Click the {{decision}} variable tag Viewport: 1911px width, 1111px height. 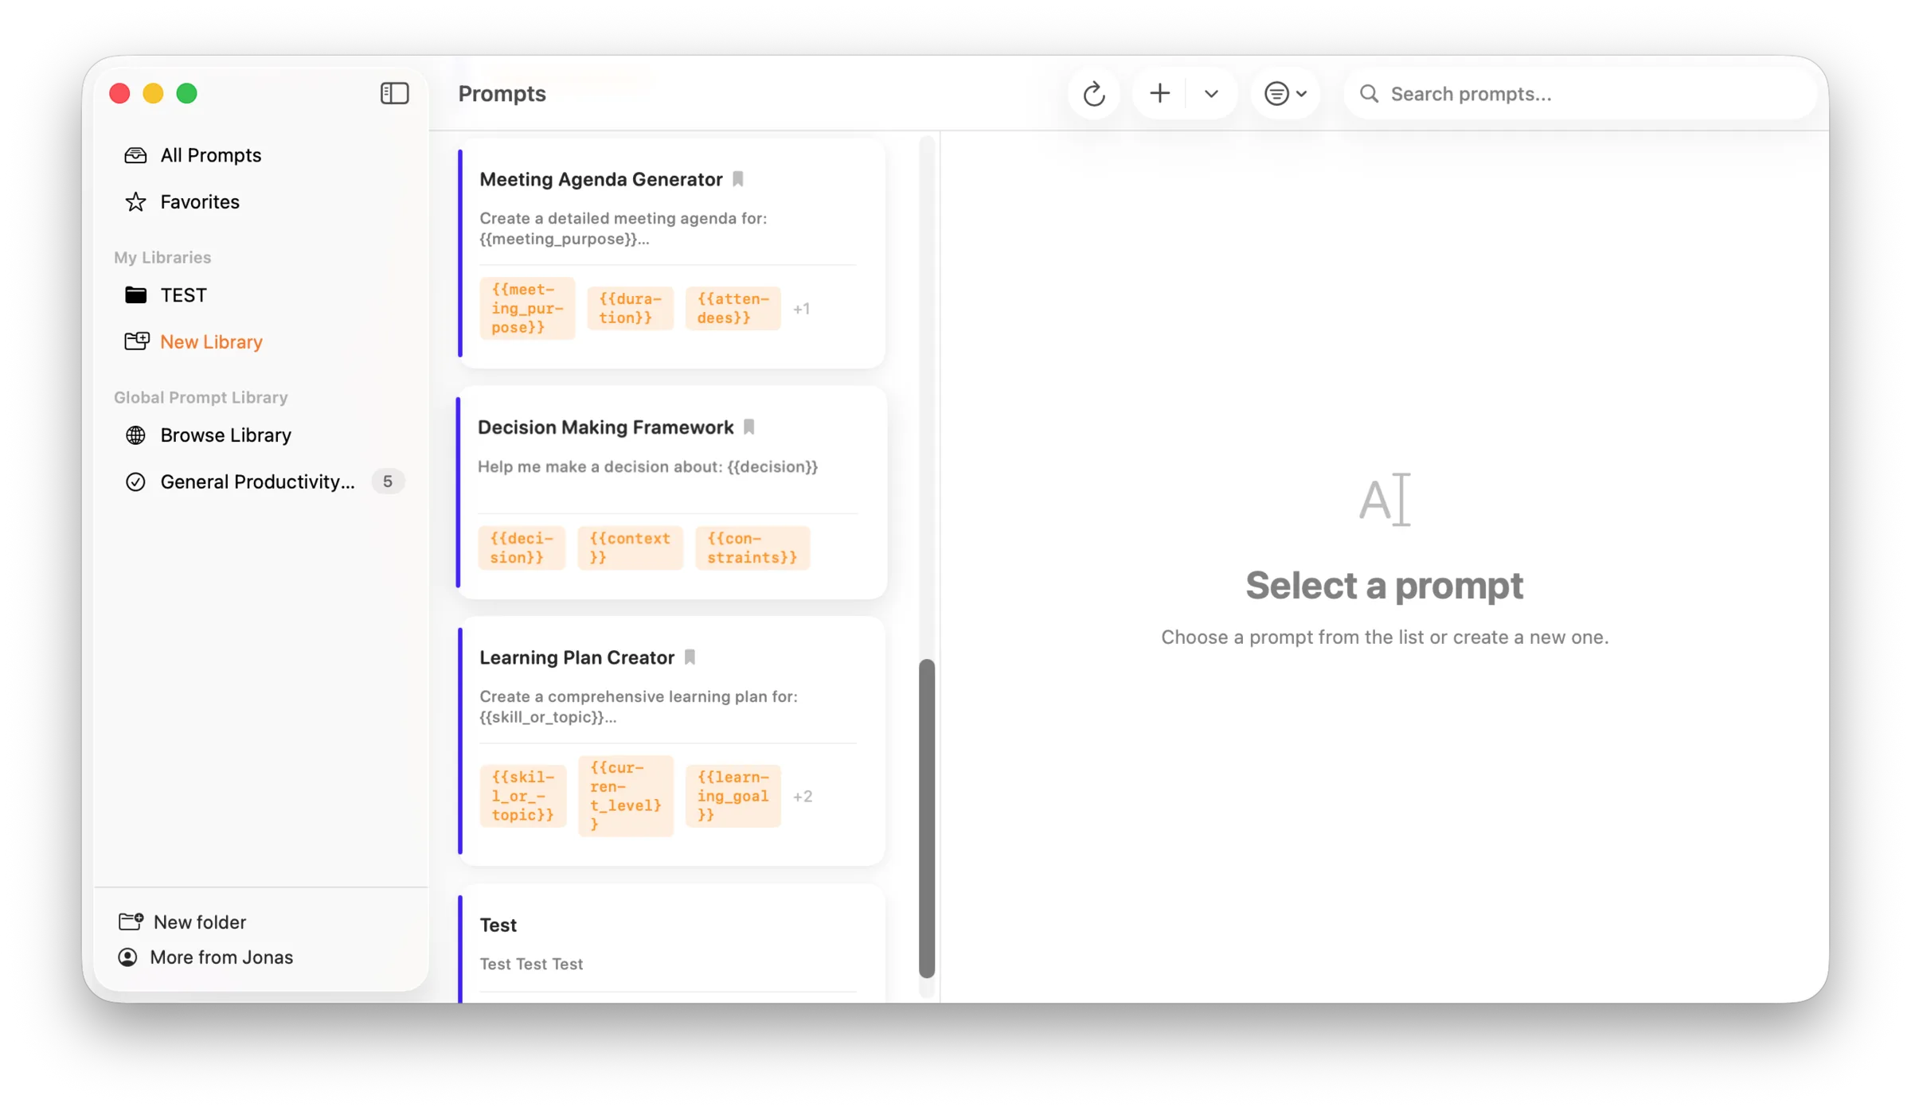(x=522, y=548)
